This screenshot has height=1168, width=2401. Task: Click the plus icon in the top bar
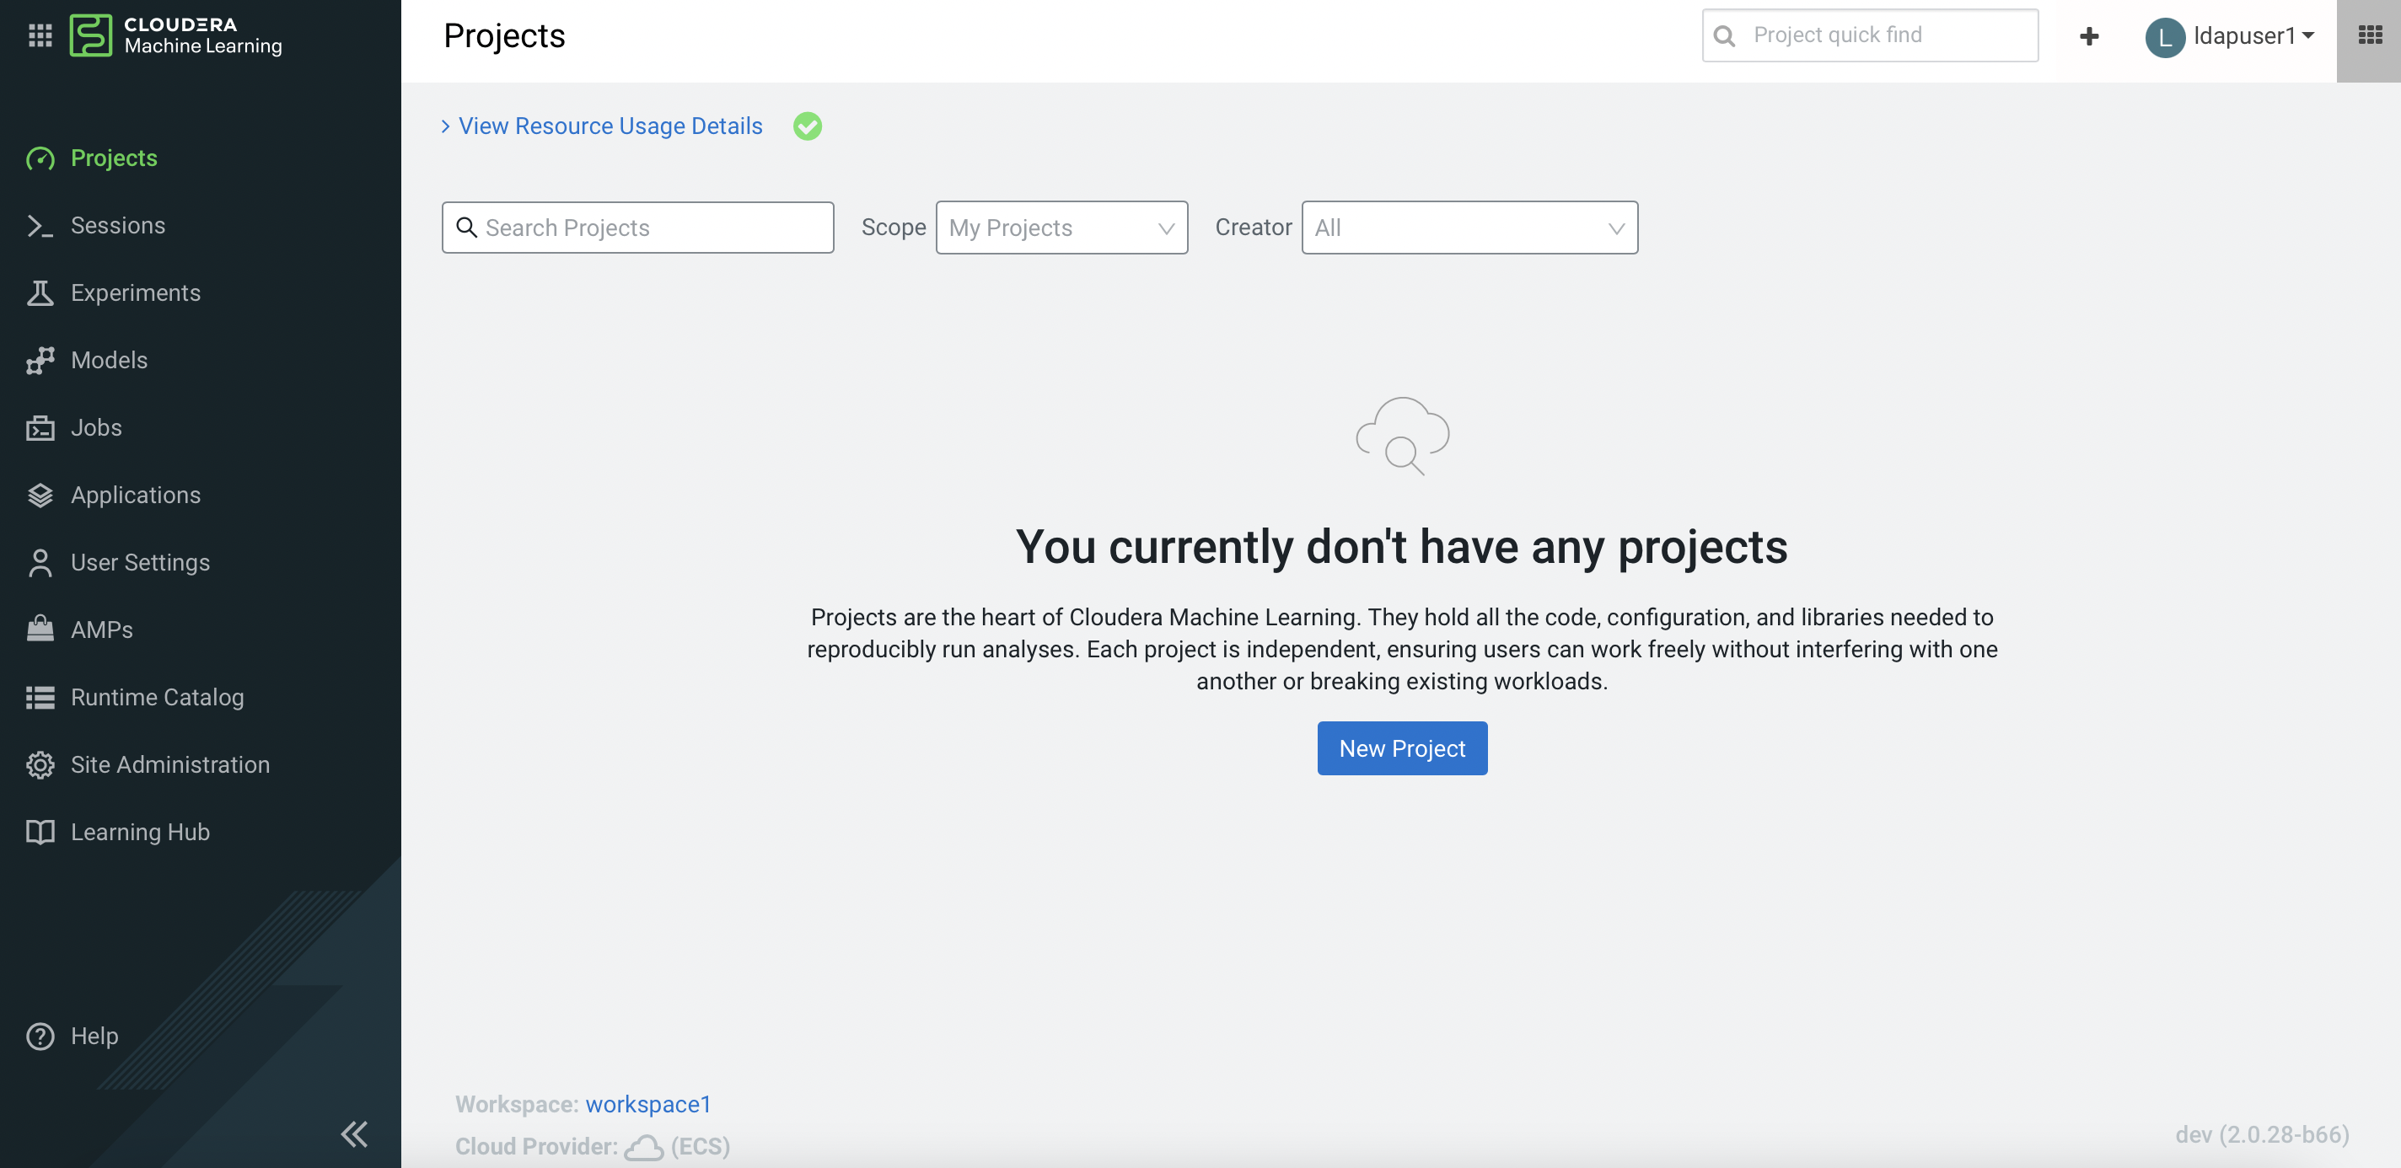2089,36
